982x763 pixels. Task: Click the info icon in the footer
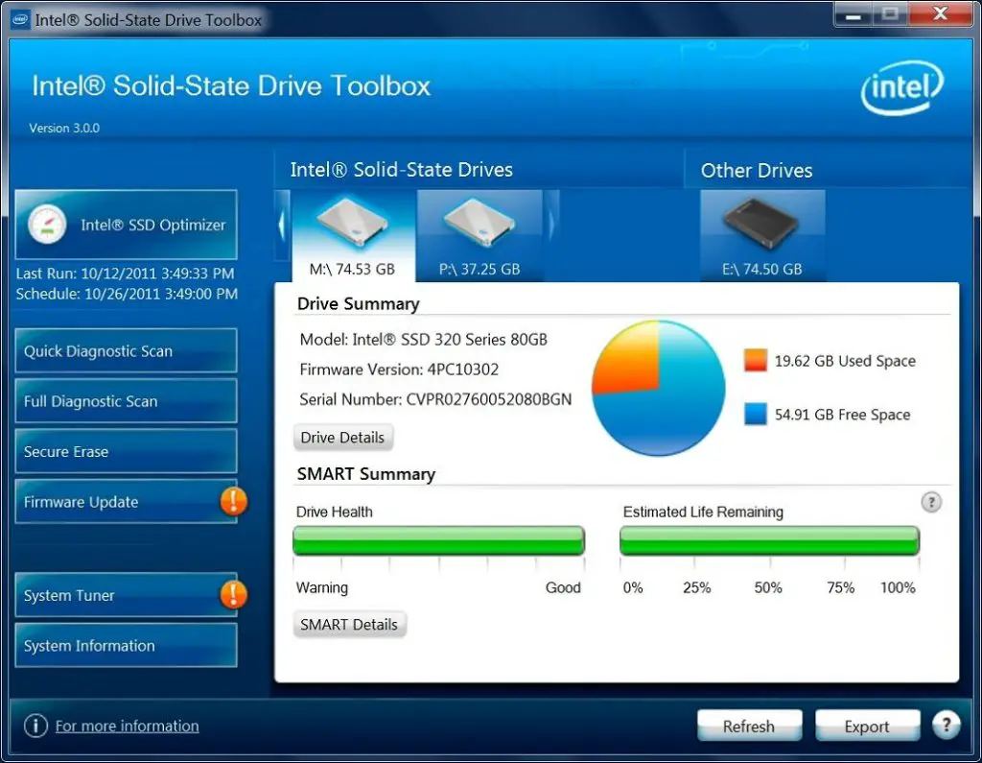tap(35, 726)
